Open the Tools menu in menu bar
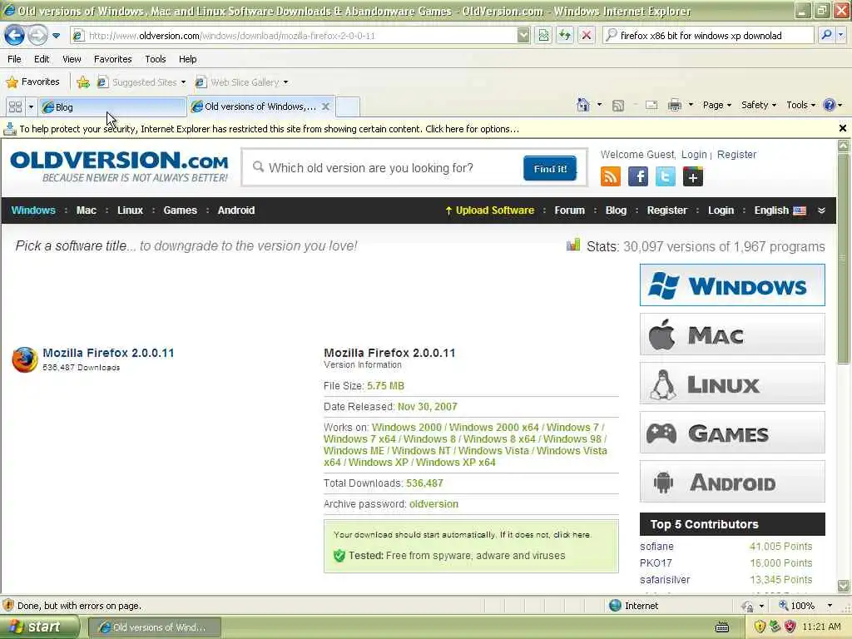The height and width of the screenshot is (639, 852). pyautogui.click(x=156, y=59)
